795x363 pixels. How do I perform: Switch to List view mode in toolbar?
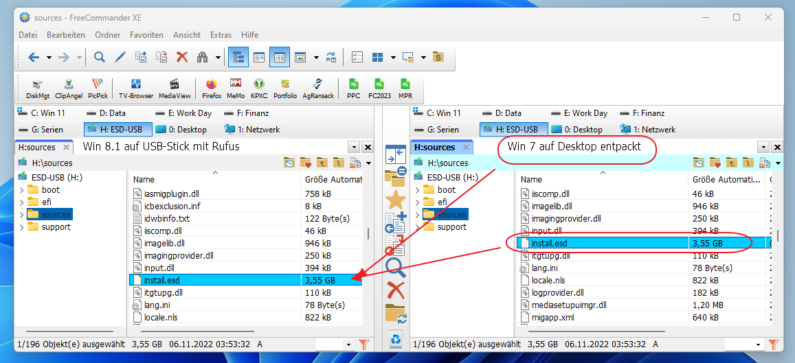pos(259,57)
